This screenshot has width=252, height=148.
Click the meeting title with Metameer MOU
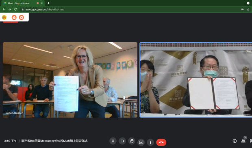[x=54, y=141]
